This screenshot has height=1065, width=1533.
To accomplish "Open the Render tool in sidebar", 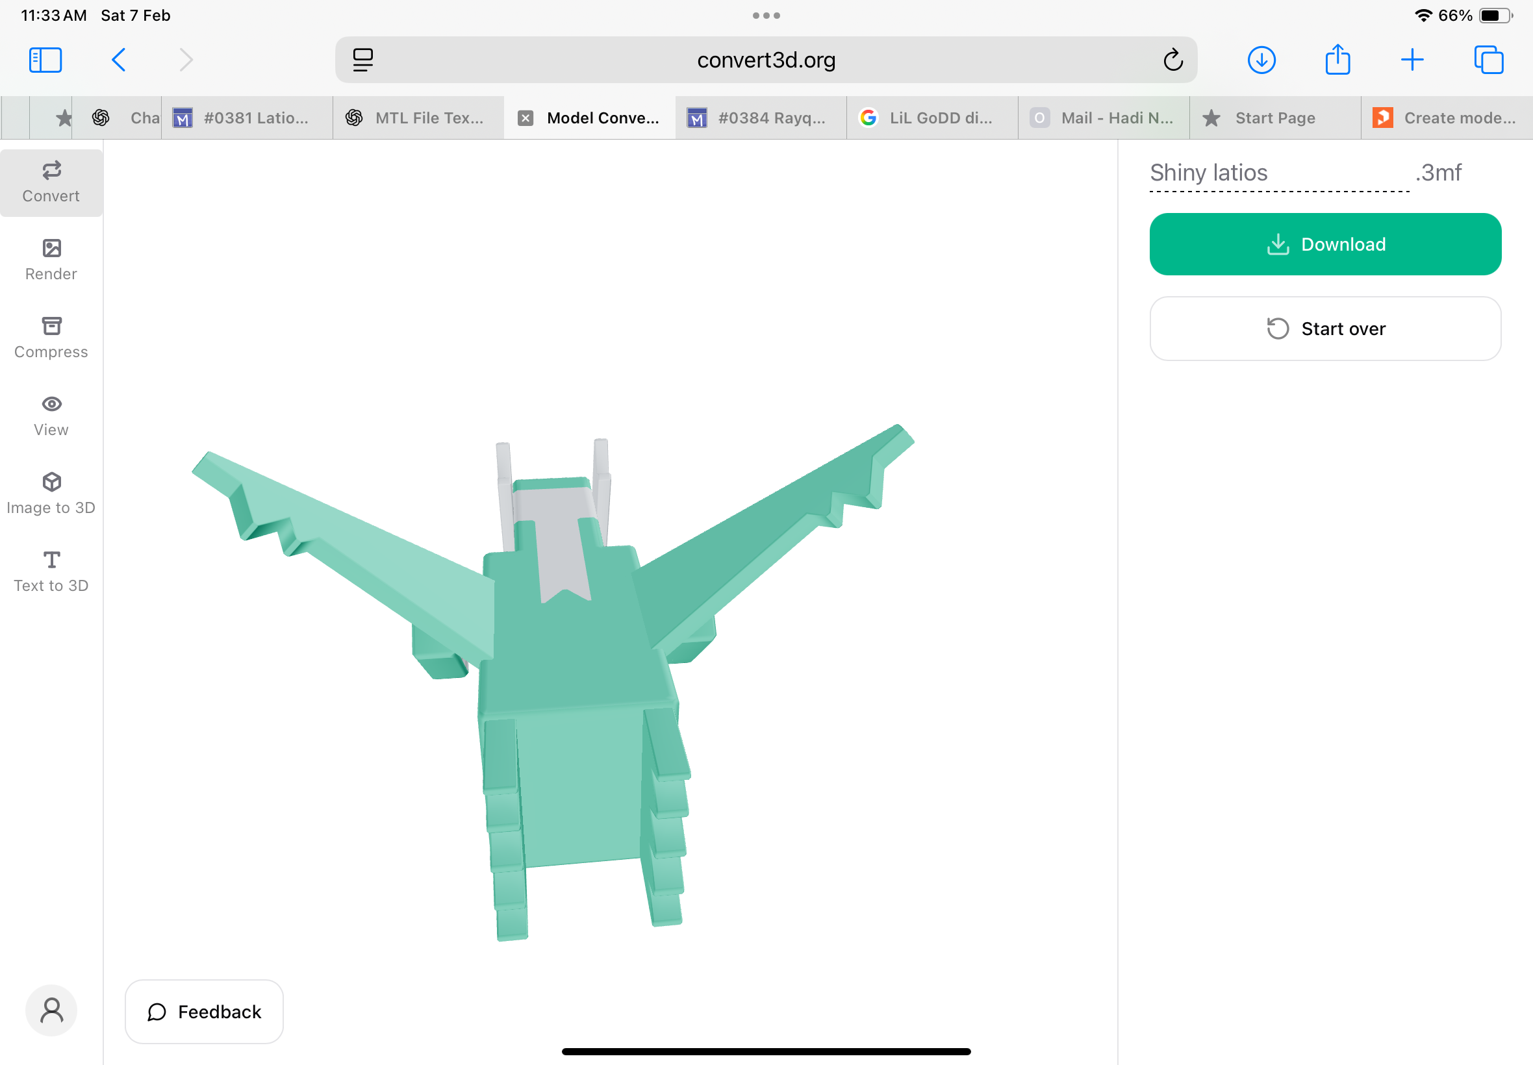I will (x=51, y=260).
